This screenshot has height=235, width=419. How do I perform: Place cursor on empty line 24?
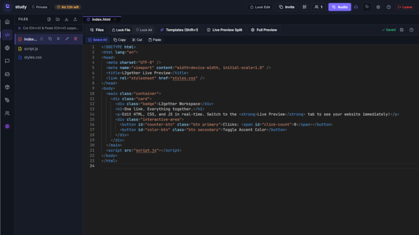pos(259,166)
